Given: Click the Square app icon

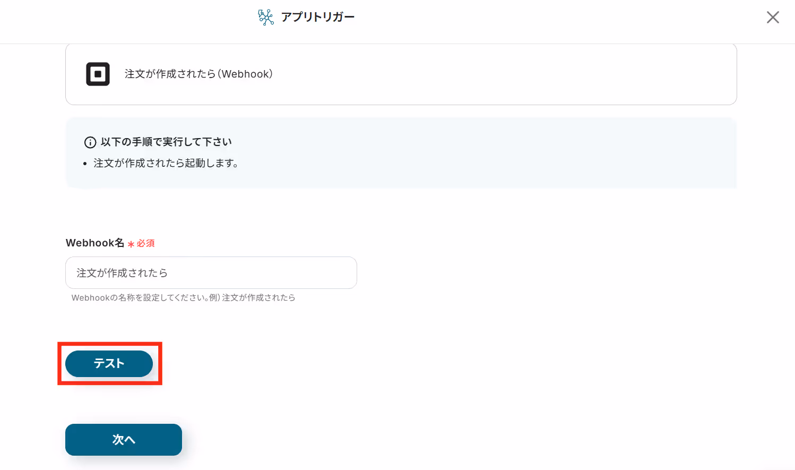Looking at the screenshot, I should pyautogui.click(x=98, y=74).
